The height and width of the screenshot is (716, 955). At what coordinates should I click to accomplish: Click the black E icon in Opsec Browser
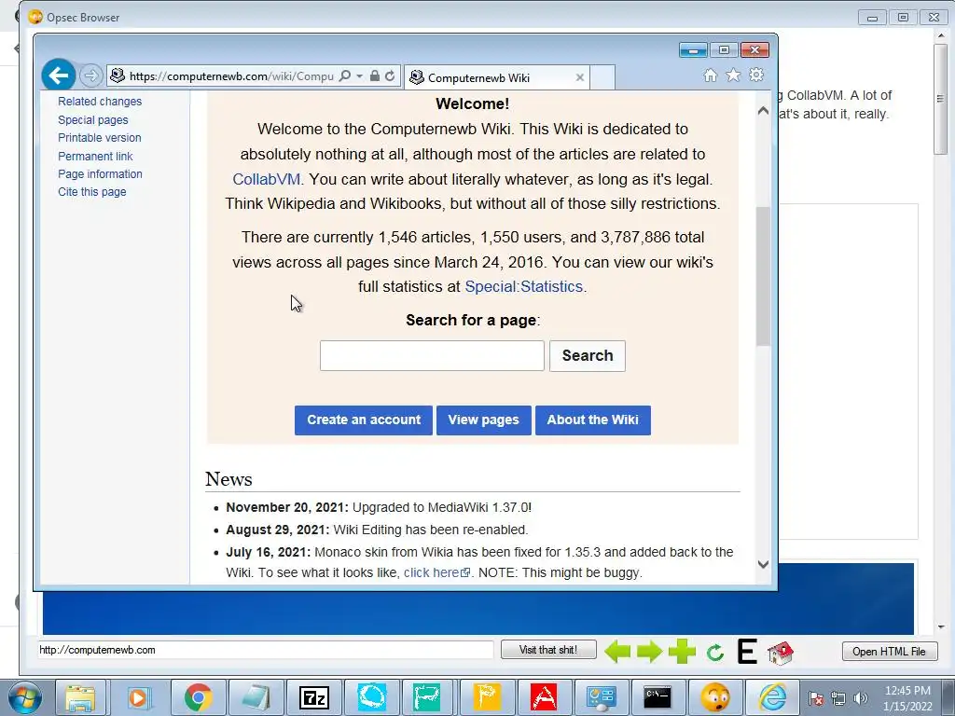pos(747,652)
